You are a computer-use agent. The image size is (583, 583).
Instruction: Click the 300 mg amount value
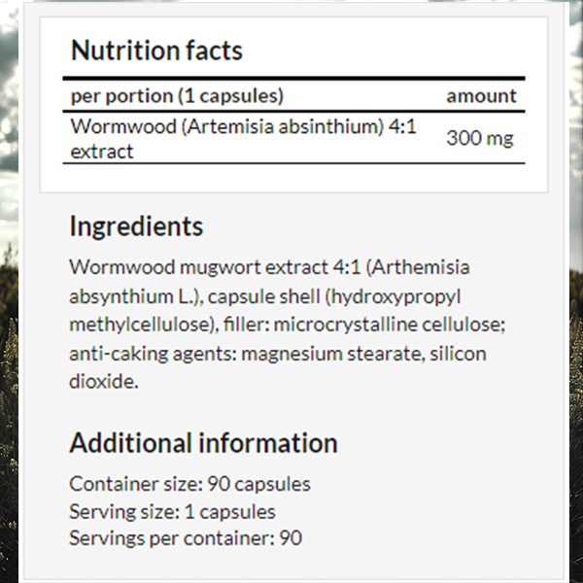pos(480,138)
